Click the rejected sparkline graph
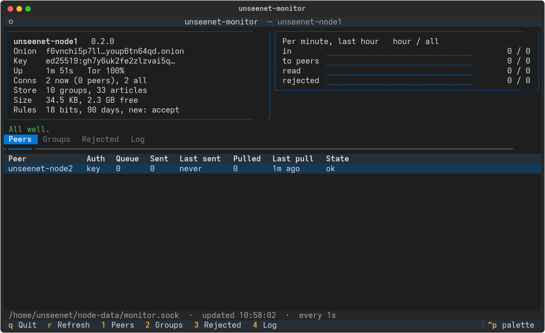 400,81
